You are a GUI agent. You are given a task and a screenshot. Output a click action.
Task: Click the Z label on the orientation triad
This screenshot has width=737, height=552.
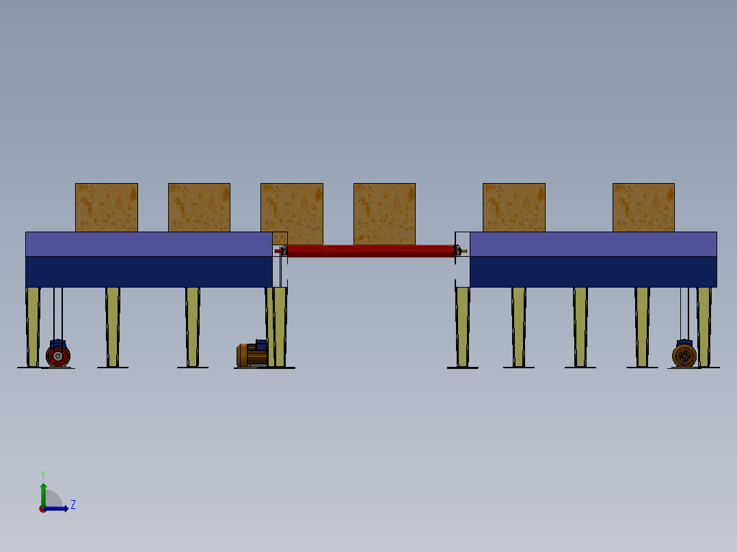coord(73,504)
